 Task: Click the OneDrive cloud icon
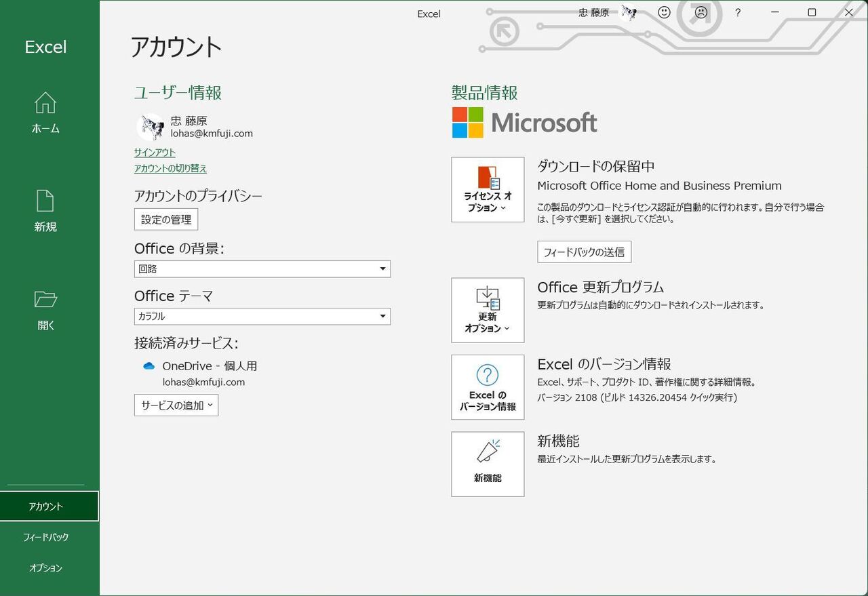click(x=149, y=366)
